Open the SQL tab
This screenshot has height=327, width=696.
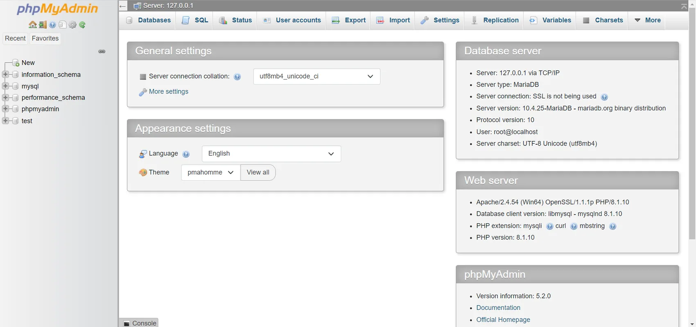click(x=195, y=20)
